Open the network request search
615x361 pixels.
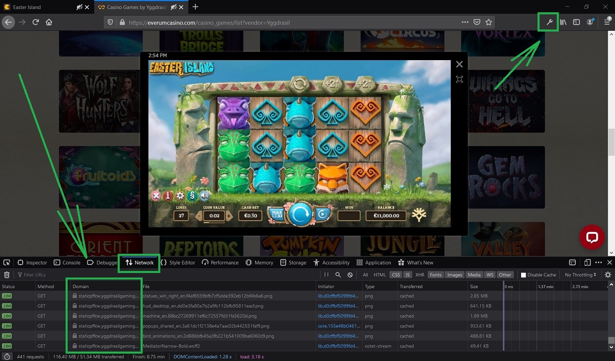[x=338, y=275]
